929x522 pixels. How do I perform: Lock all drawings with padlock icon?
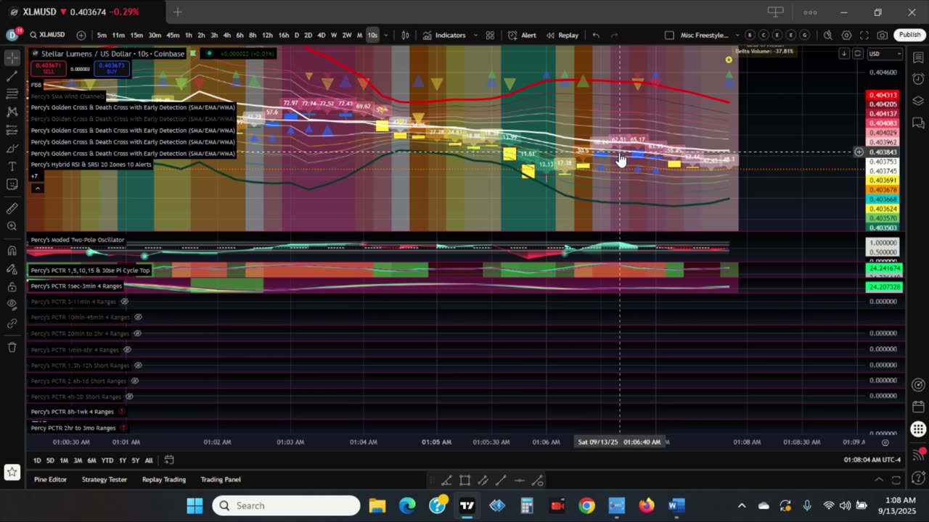12,287
